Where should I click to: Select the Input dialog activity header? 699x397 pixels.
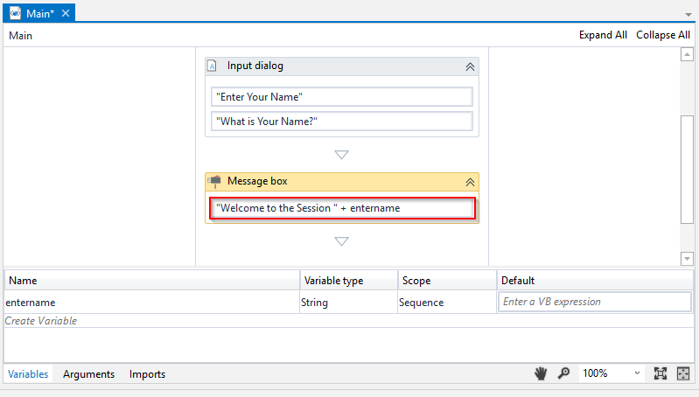pos(342,66)
